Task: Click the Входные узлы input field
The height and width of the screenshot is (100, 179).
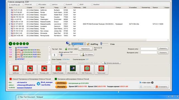Action: click(149, 49)
